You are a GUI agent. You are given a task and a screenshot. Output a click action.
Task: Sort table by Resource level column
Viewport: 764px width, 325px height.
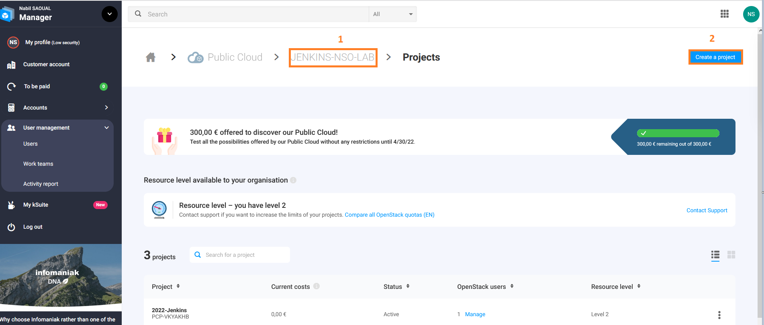click(616, 286)
